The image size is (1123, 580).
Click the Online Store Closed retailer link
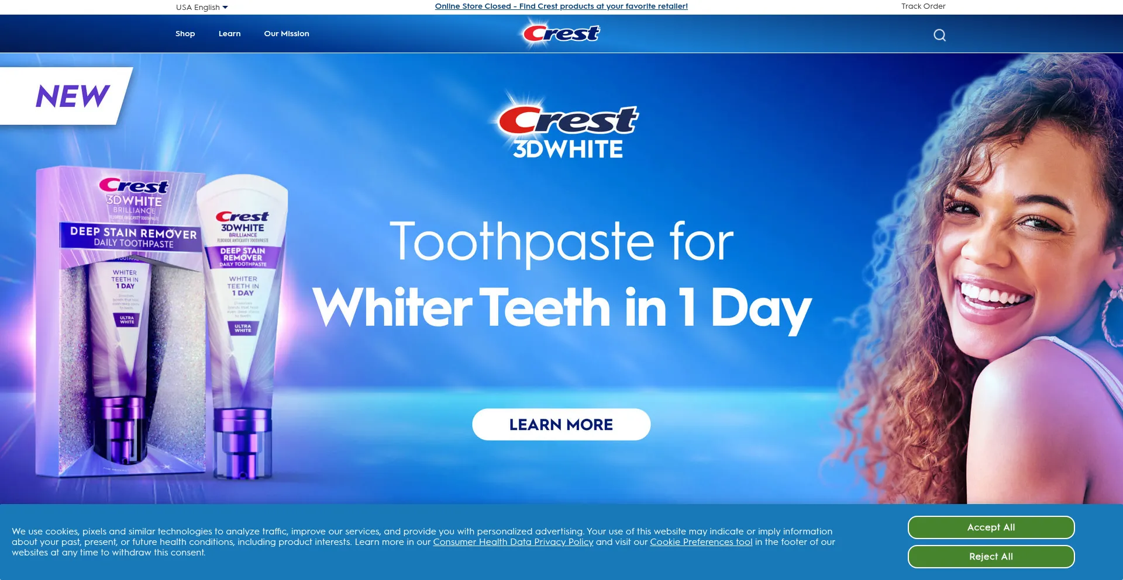(x=561, y=6)
